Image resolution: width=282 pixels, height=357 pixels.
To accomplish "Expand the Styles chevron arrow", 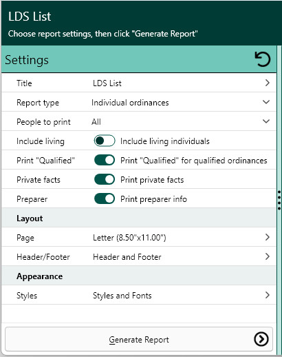I will coord(267,295).
